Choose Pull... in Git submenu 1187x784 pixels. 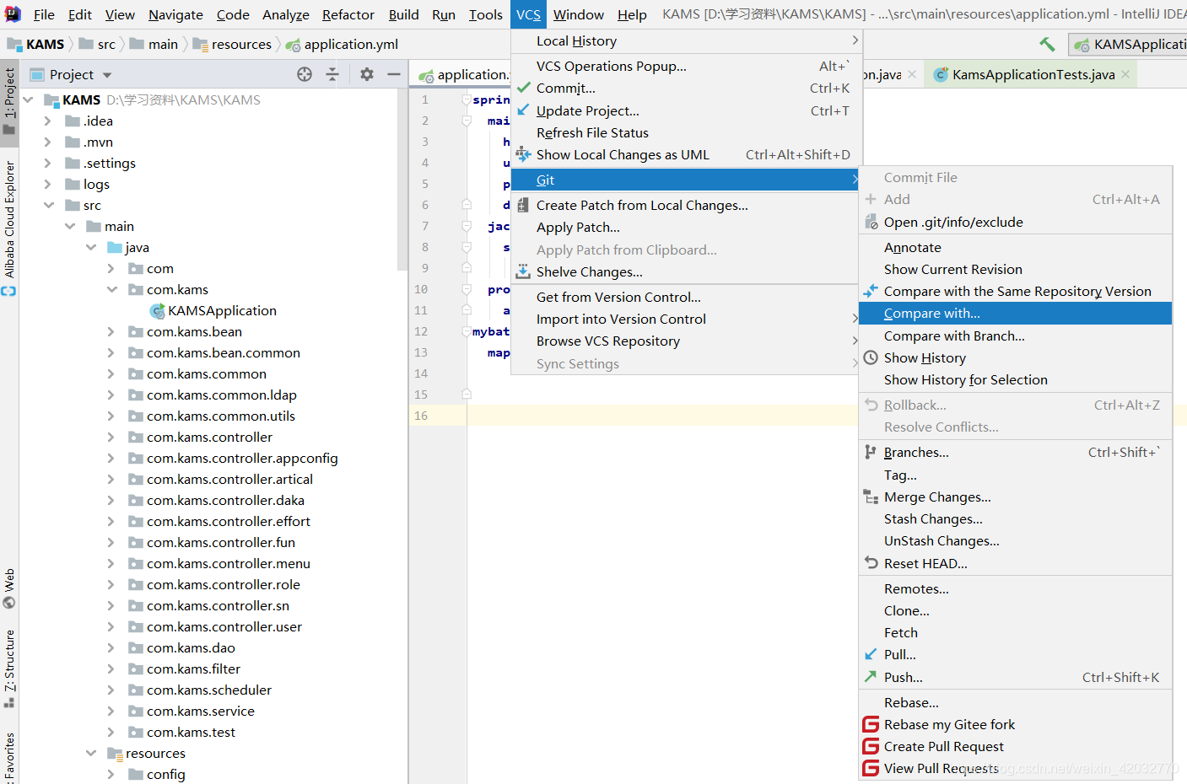1016,654
